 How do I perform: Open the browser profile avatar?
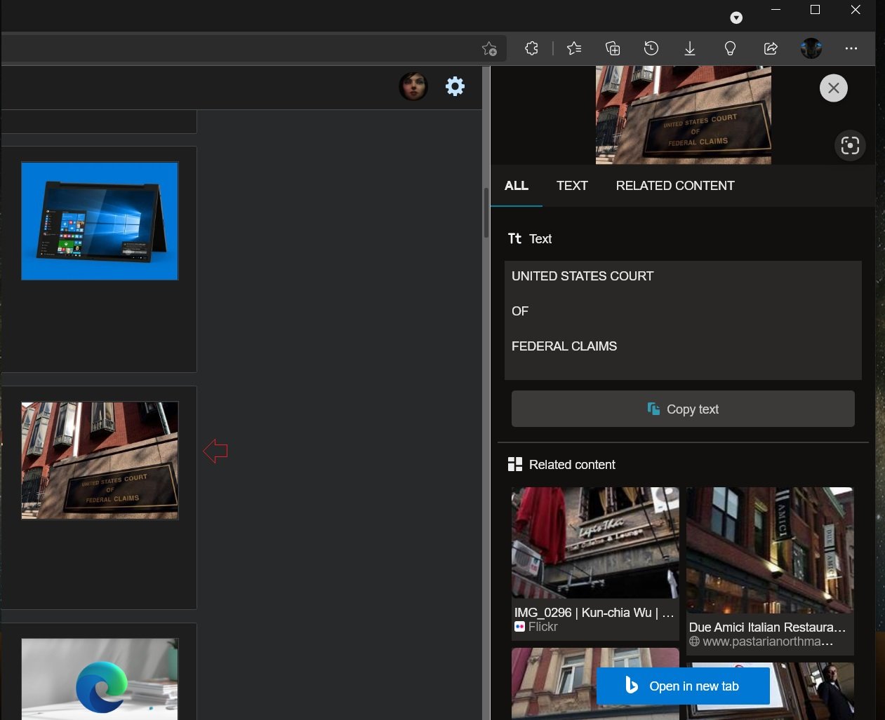(811, 48)
